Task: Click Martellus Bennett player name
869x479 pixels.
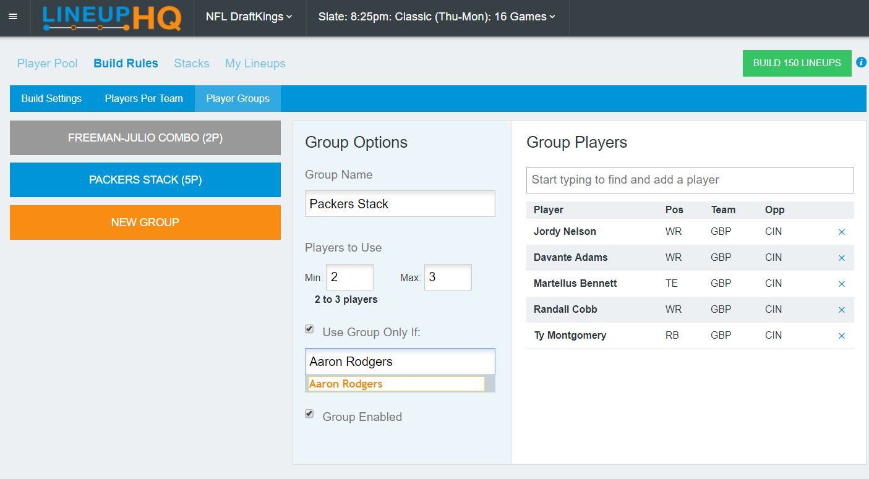Action: 575,284
